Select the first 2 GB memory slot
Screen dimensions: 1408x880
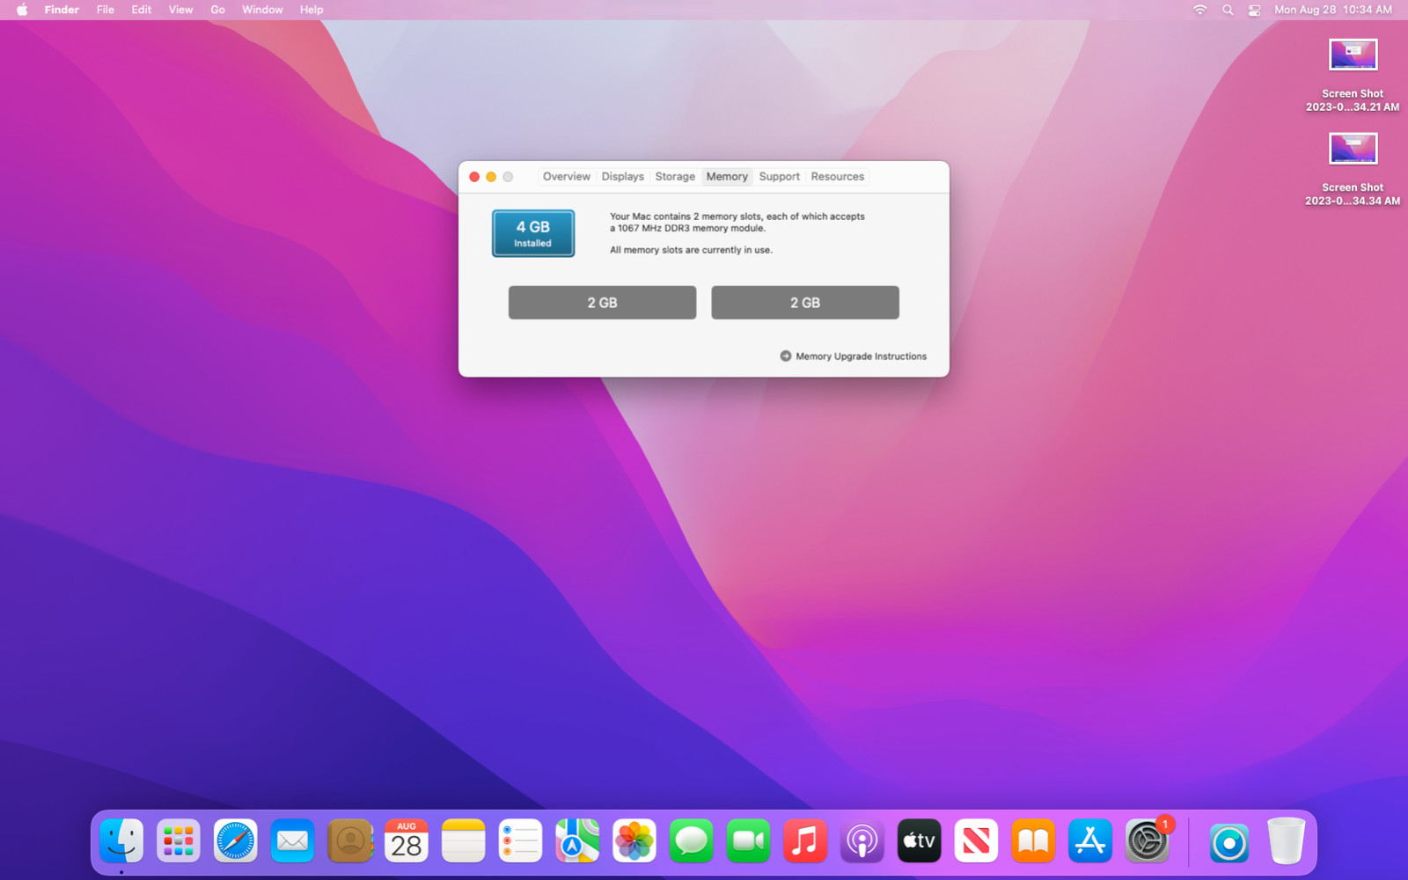(x=603, y=303)
